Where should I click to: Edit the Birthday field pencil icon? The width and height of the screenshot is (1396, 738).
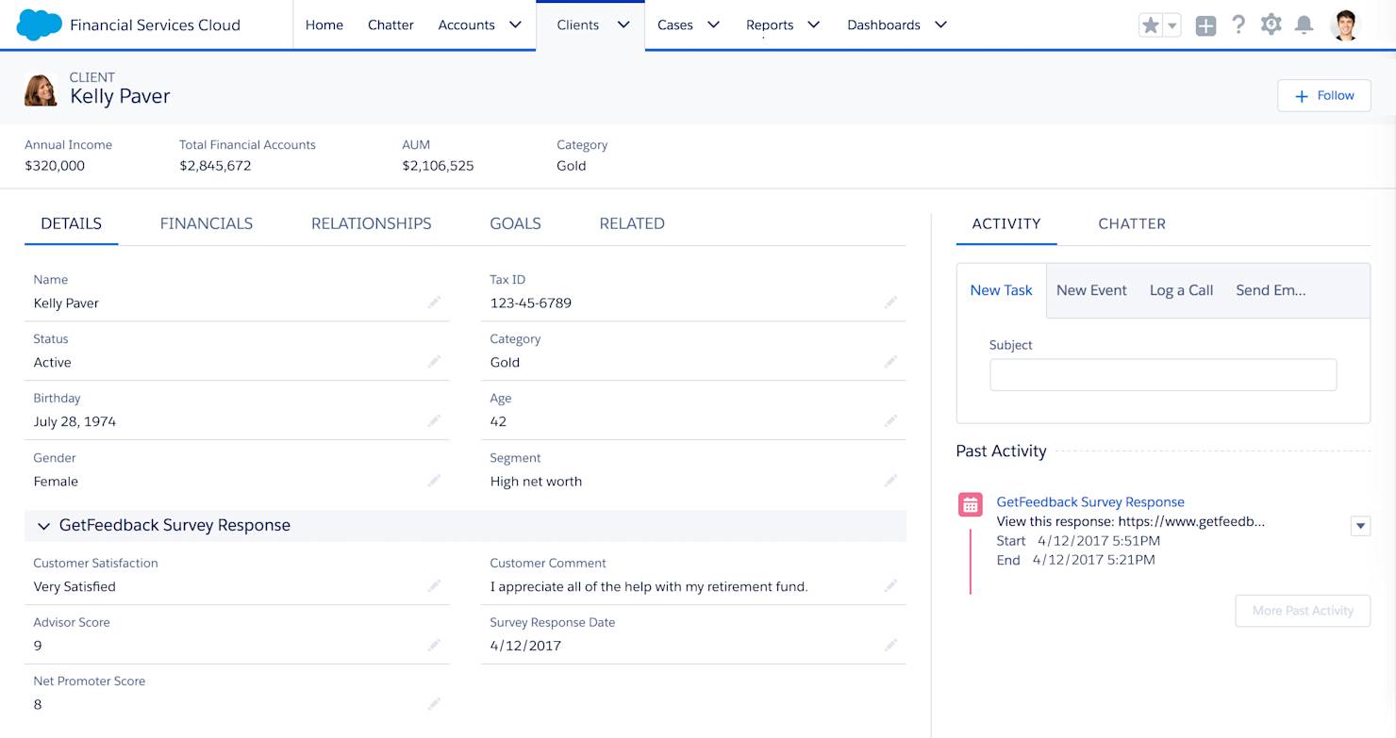[x=434, y=421]
